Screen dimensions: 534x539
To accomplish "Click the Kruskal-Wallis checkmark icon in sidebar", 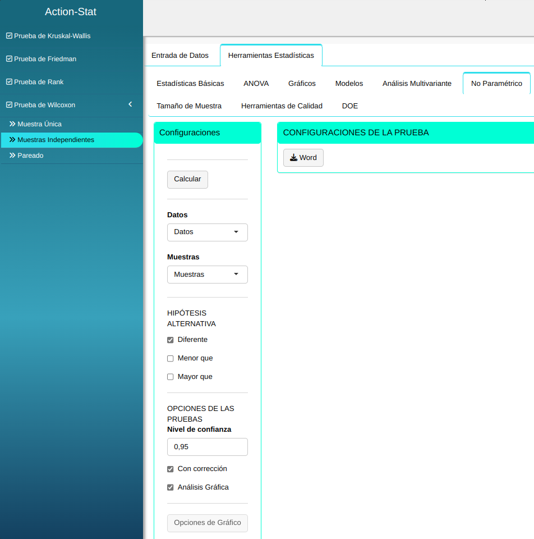I will click(x=9, y=36).
